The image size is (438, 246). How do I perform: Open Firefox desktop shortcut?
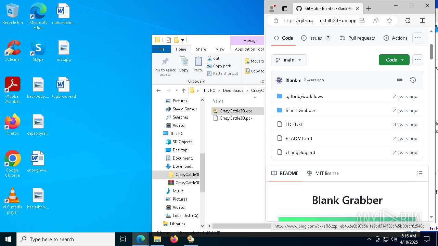coord(12,125)
